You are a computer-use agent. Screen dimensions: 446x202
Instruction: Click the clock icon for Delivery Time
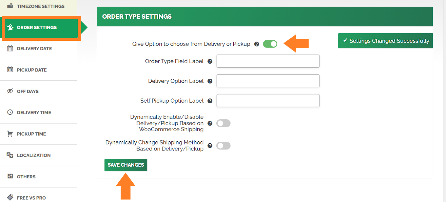point(10,112)
